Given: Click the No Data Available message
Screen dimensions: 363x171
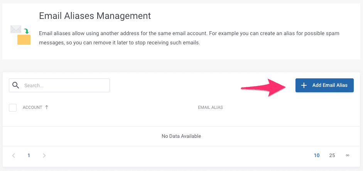Looking at the screenshot, I should [x=181, y=136].
